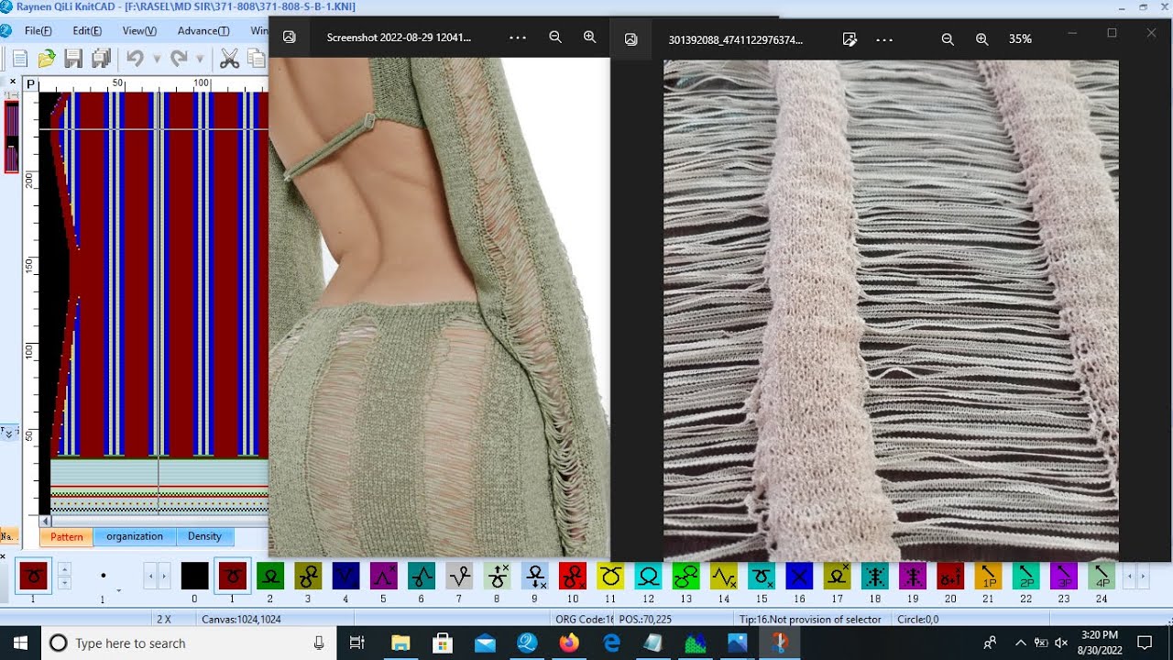This screenshot has height=660, width=1173.
Task: Select stitch symbol 20 in the palette
Action: 950,576
